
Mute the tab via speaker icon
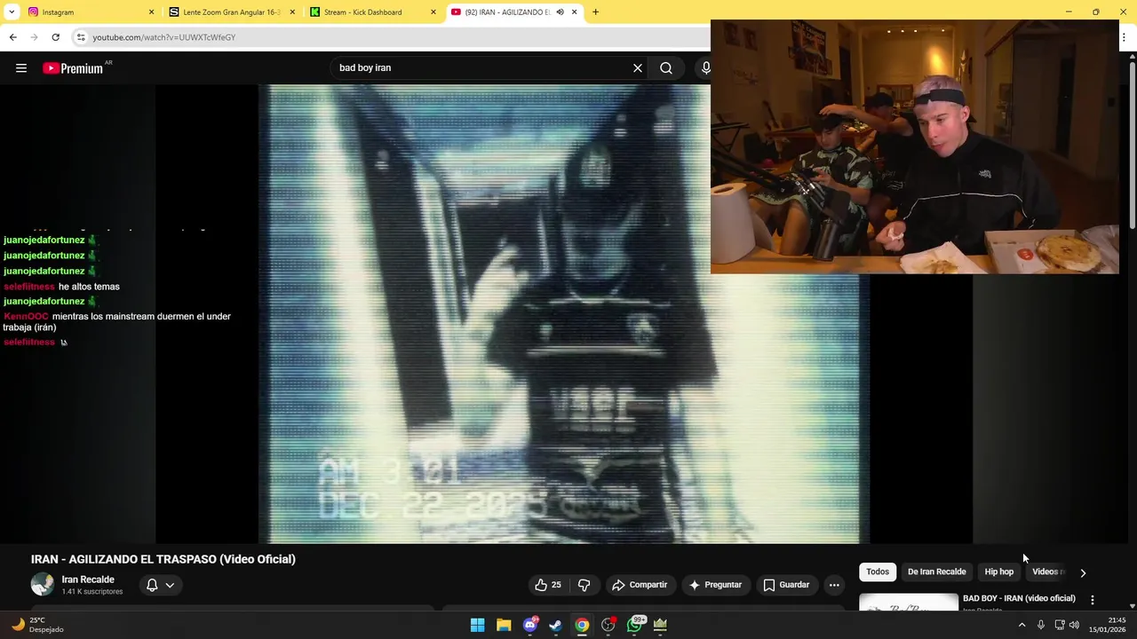pos(560,12)
